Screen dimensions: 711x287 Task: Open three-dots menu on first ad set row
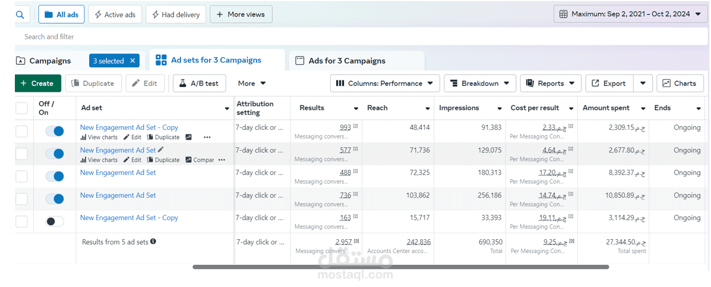[x=207, y=137]
